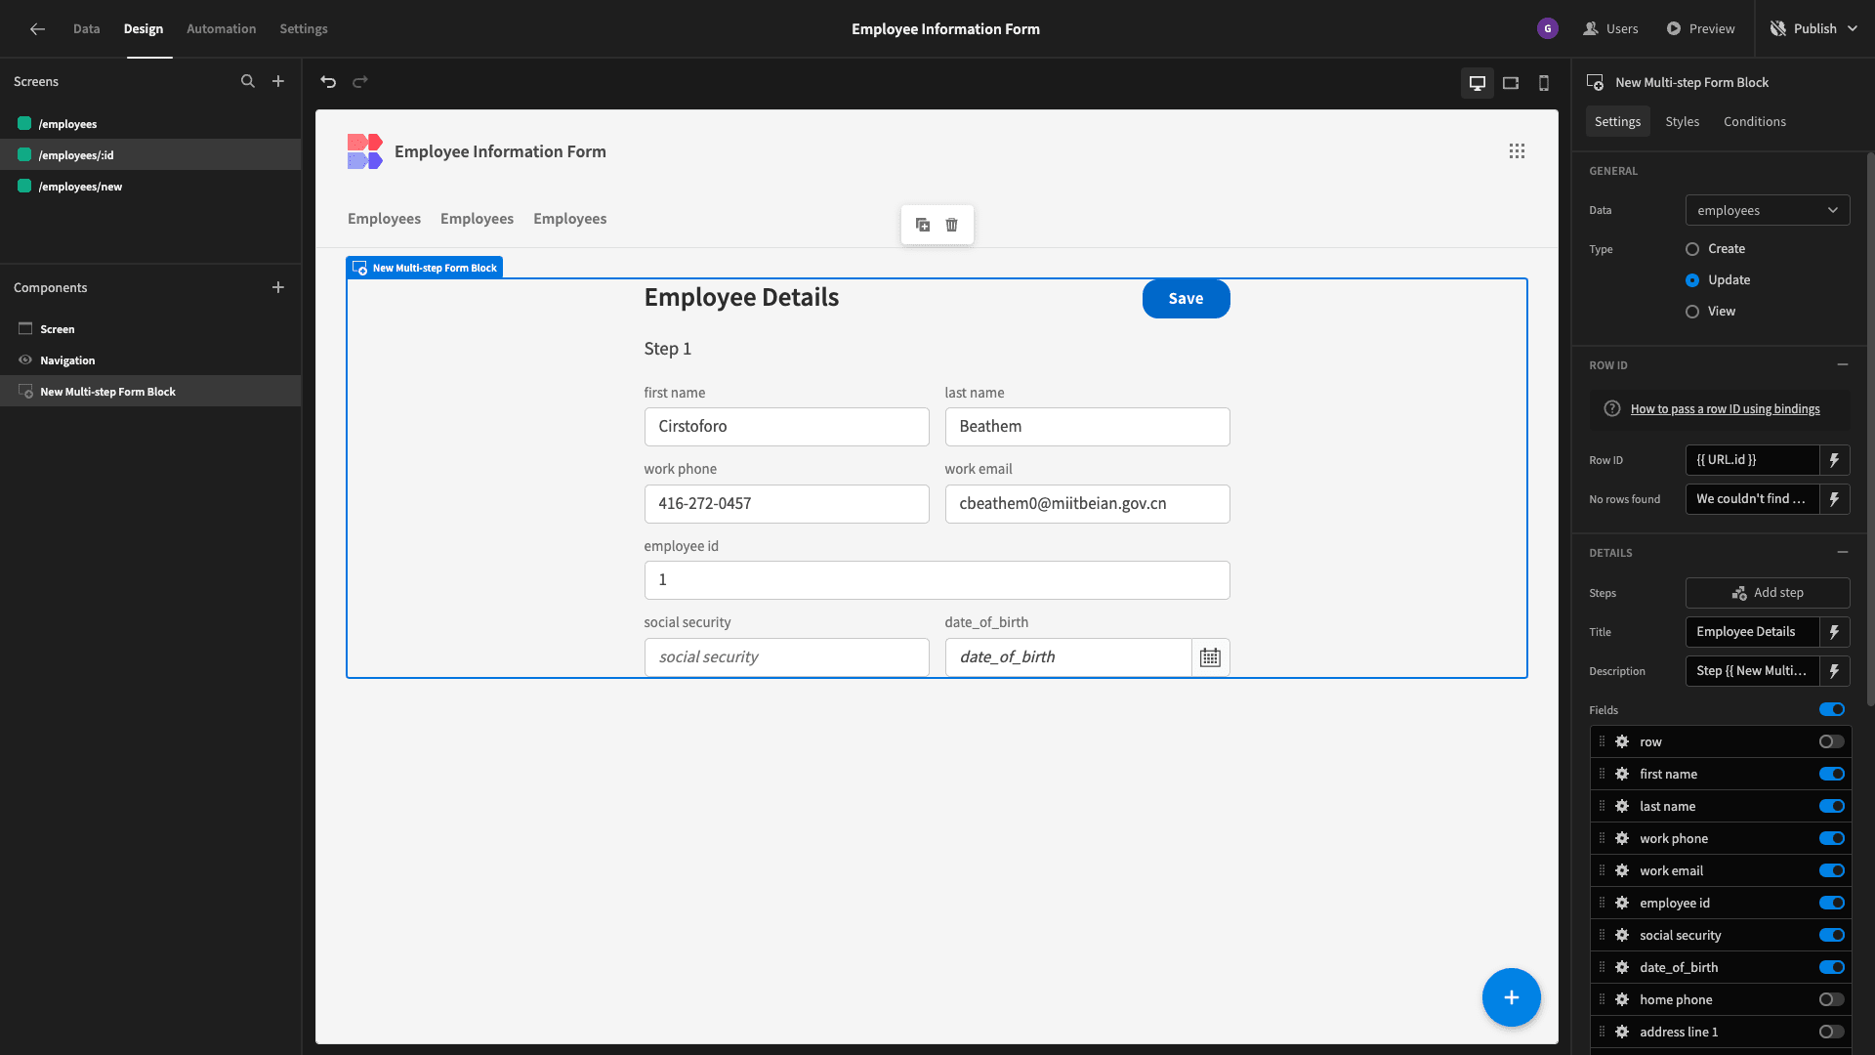
Task: Open How to pass a row ID link
Action: [1726, 409]
